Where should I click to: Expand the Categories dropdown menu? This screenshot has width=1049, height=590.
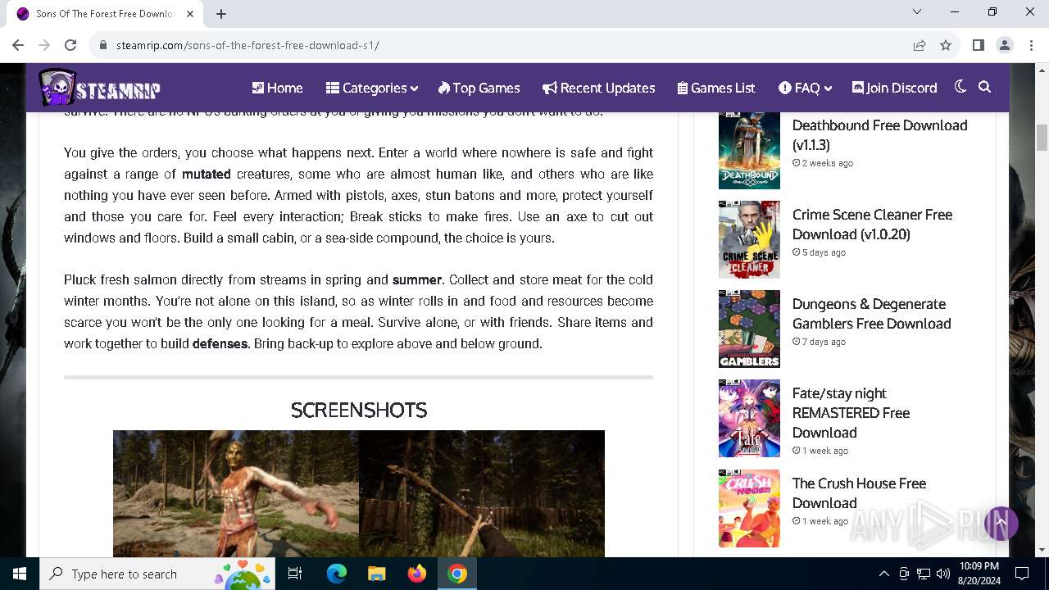(372, 88)
